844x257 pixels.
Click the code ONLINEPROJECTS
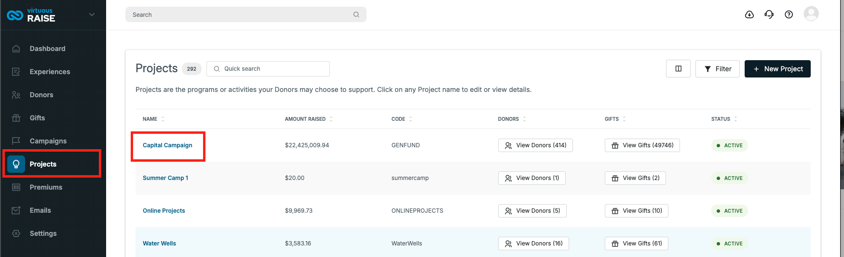[x=417, y=211]
